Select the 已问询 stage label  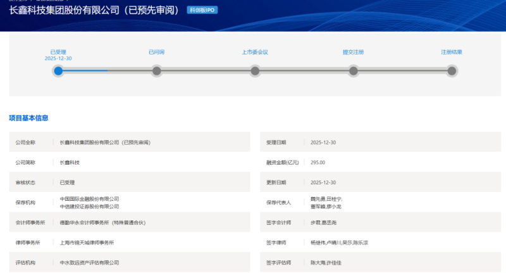(x=157, y=52)
